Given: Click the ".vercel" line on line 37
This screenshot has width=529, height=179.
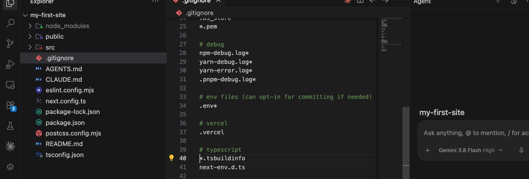Looking at the screenshot, I should point(212,132).
